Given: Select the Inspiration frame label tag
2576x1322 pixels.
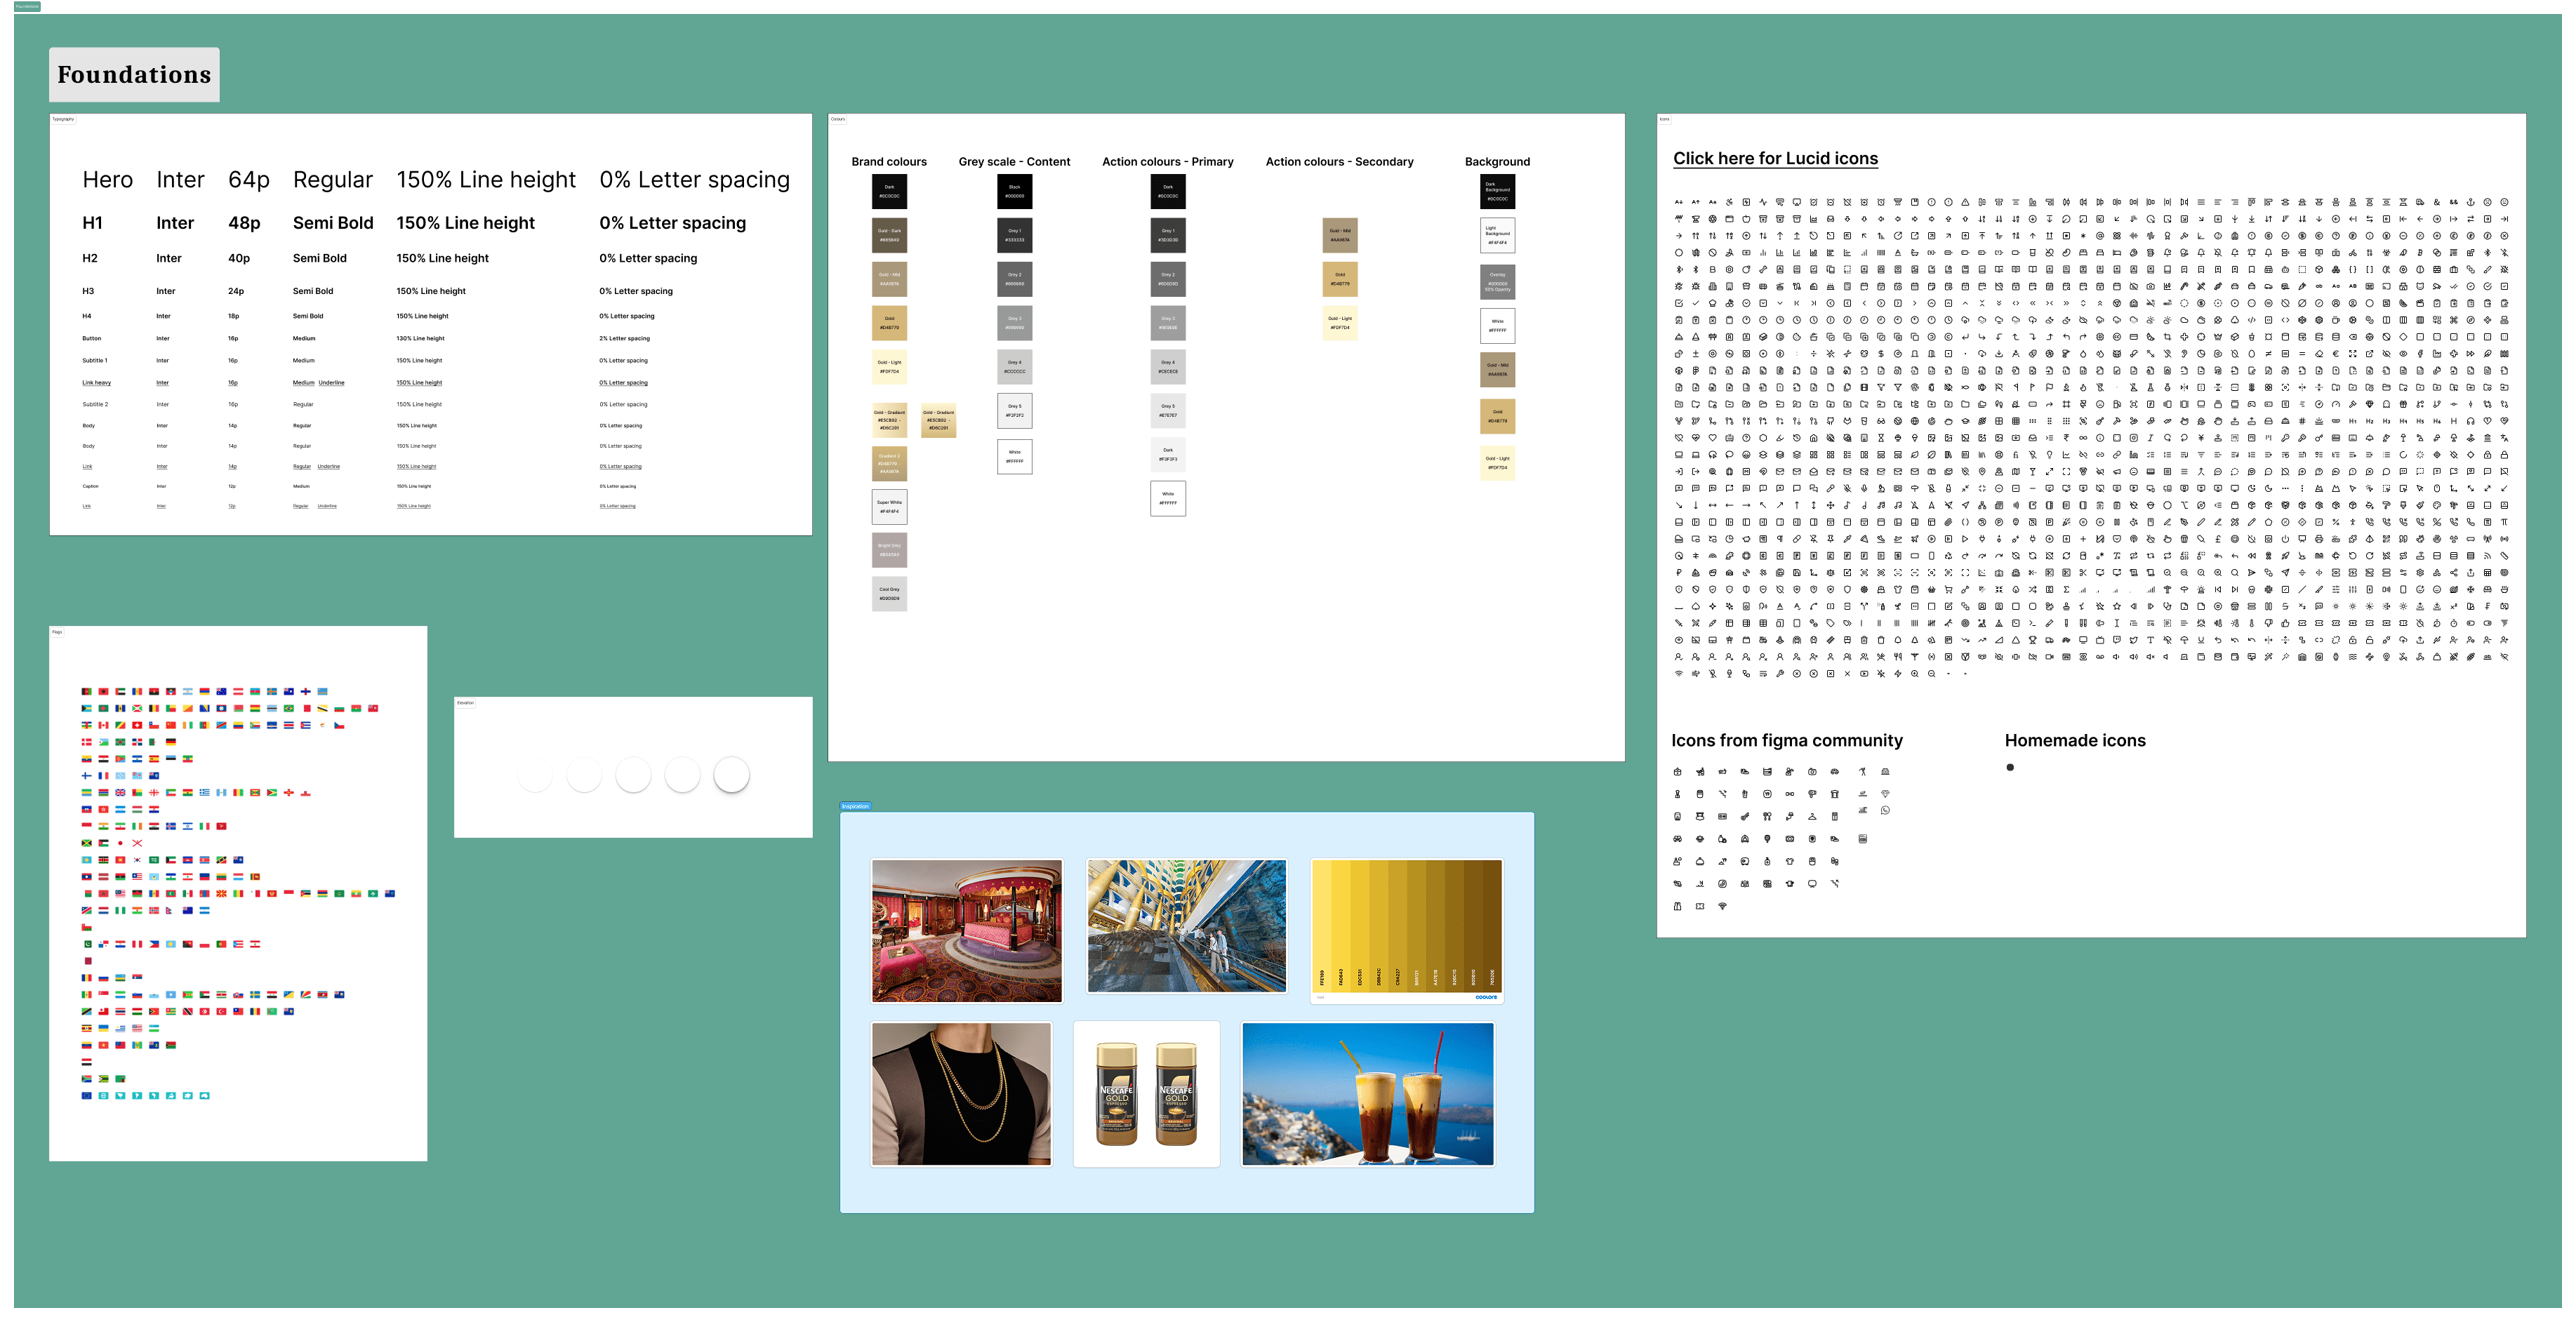Looking at the screenshot, I should pos(855,806).
